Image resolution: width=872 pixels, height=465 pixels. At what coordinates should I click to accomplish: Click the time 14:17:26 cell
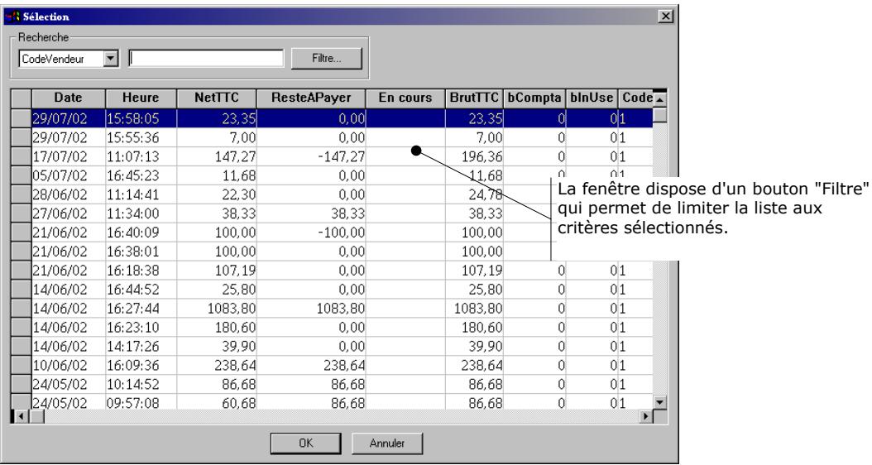click(x=141, y=346)
